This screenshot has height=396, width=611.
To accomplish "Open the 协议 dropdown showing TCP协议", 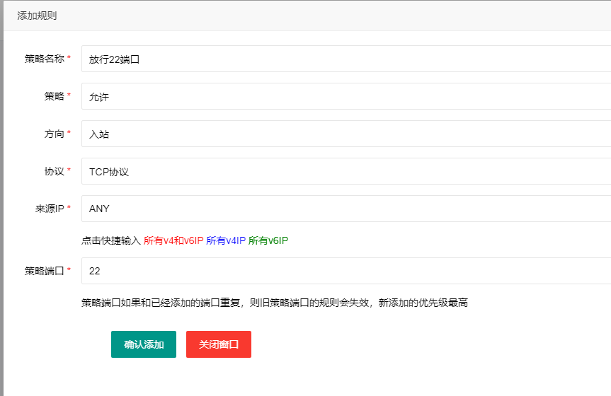I will click(346, 171).
